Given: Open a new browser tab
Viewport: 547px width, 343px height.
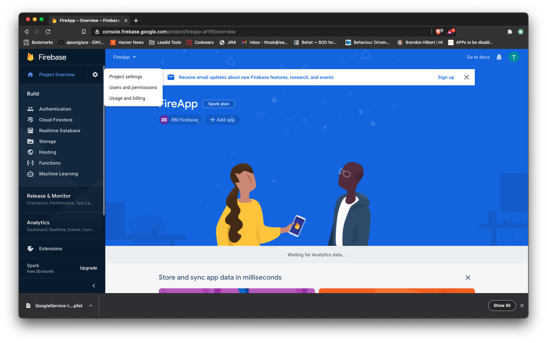Looking at the screenshot, I should point(136,21).
